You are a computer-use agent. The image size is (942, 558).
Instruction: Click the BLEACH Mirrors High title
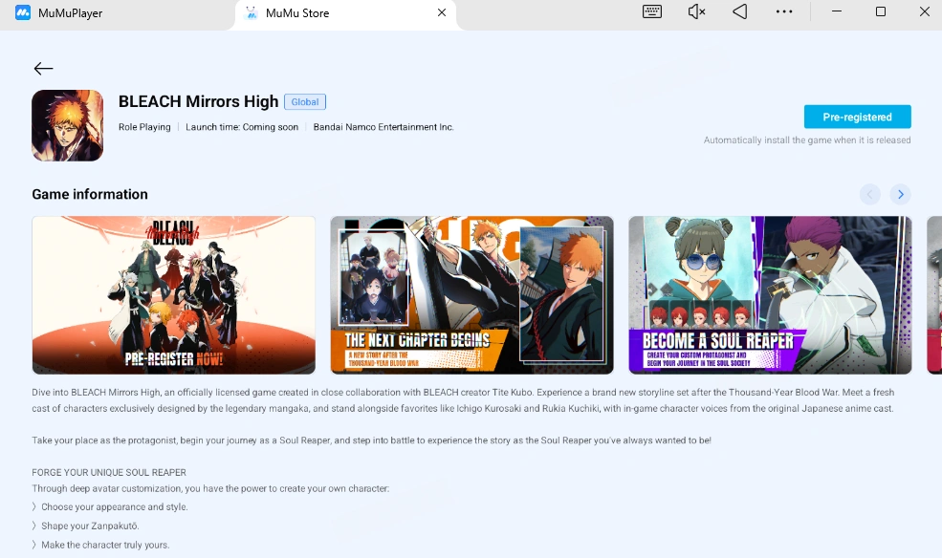tap(198, 101)
